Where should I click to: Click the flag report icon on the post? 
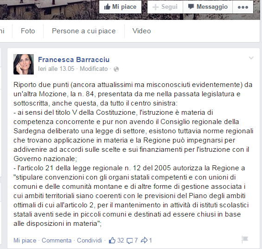(x=245, y=239)
